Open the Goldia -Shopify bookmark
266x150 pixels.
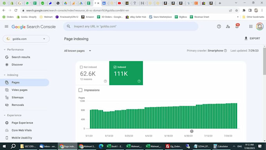point(27,17)
